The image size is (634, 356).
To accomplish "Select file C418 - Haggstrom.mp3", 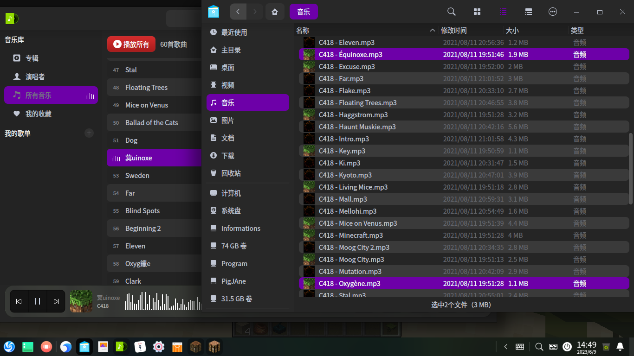I will click(464, 115).
